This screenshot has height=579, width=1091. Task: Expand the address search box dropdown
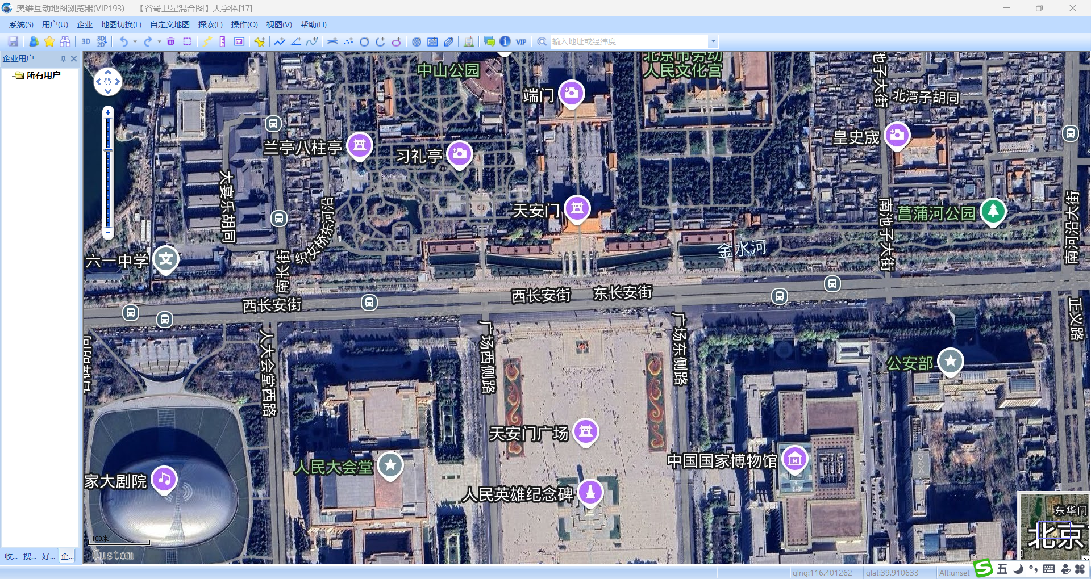(713, 41)
